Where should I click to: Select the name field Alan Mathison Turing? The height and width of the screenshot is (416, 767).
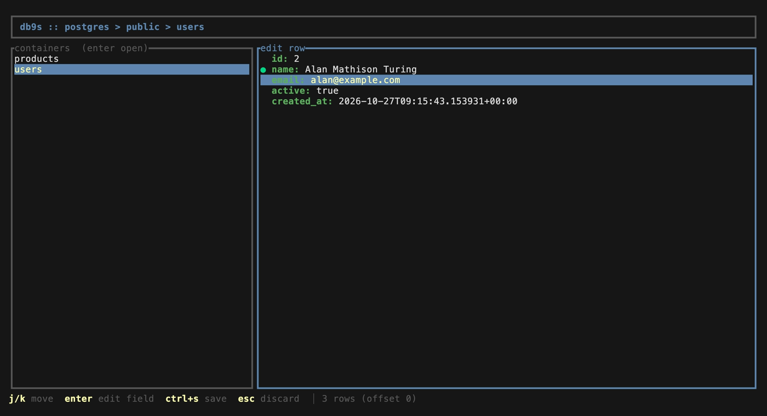[x=506, y=70]
